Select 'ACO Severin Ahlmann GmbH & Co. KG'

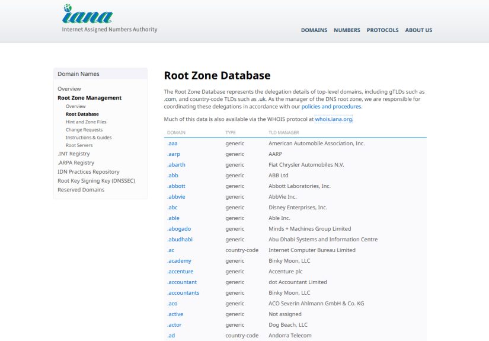317,304
